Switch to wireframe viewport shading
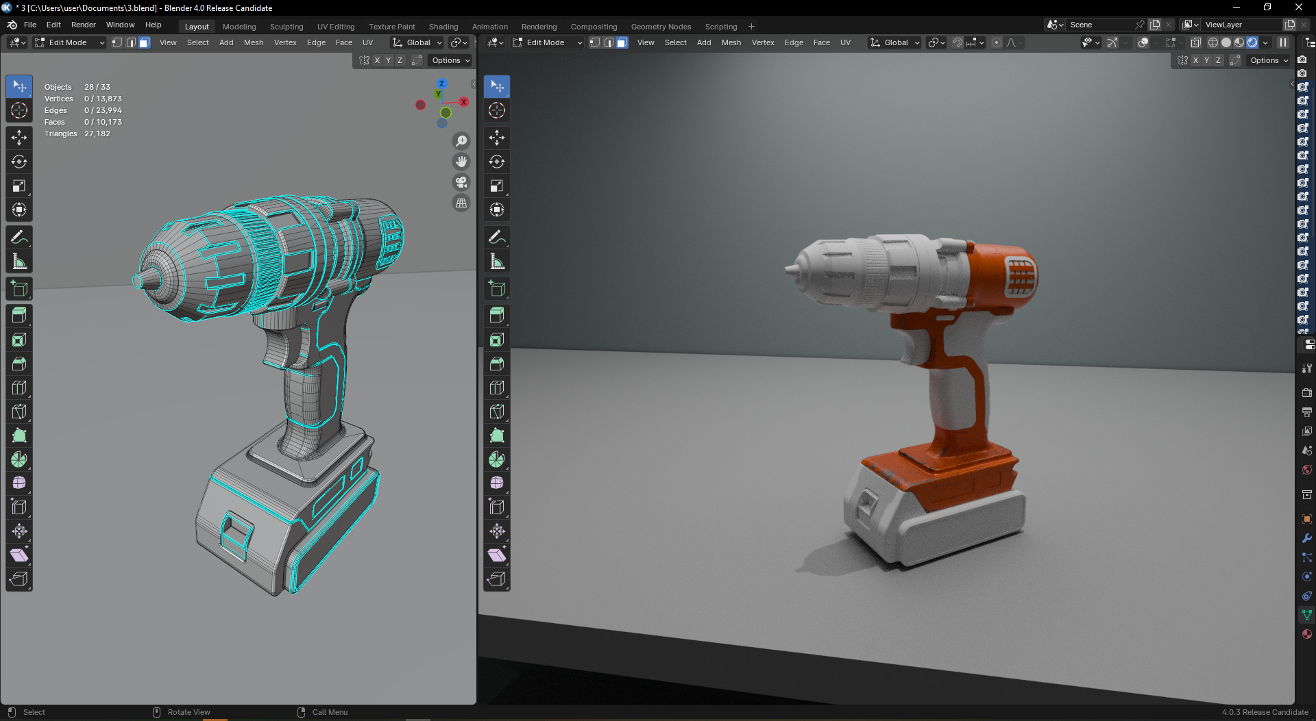This screenshot has height=721, width=1316. point(1213,42)
